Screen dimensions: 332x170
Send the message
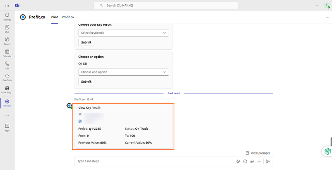[268, 161]
